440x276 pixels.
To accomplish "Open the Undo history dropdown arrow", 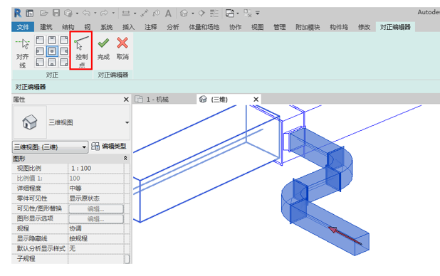I will [x=95, y=14].
